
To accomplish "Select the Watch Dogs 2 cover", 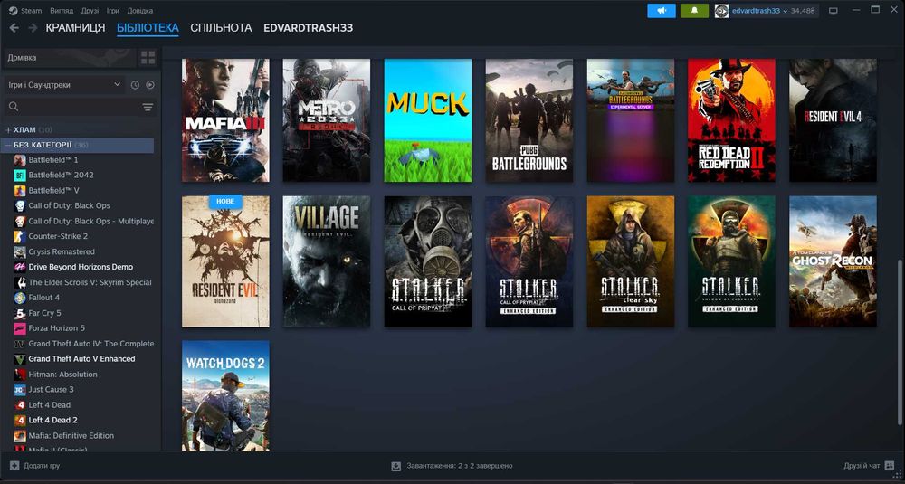I will tap(225, 395).
